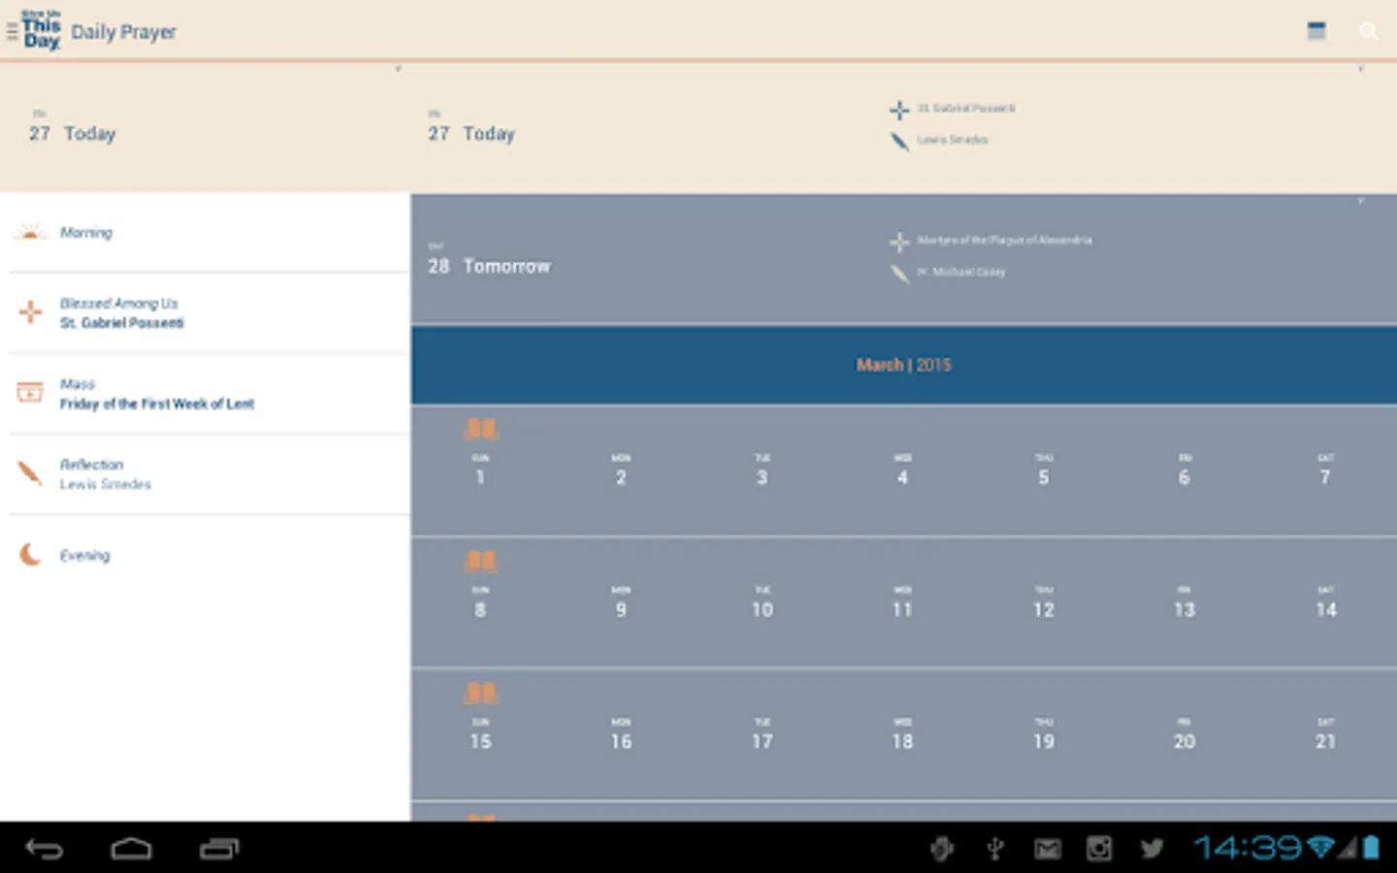Tap the Android debug notification icon
The height and width of the screenshot is (873, 1397).
(x=942, y=849)
